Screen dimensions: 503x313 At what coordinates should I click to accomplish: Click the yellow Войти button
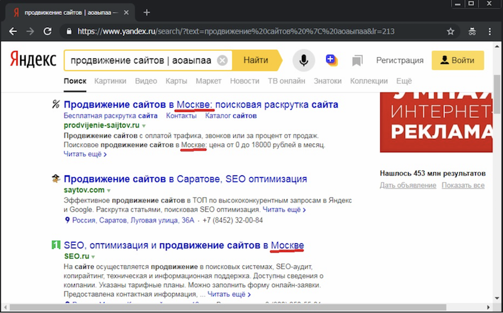tap(458, 60)
